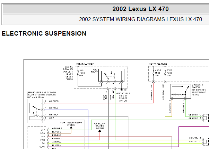Click the "ANTI-LOCK BRAKES SYSTEM" label
This screenshot has width=209, height=149.
point(99,126)
